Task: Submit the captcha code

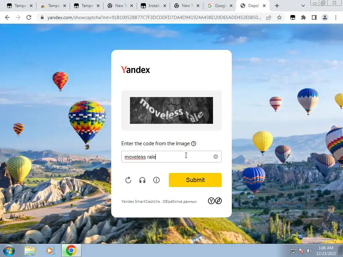Action: point(195,180)
